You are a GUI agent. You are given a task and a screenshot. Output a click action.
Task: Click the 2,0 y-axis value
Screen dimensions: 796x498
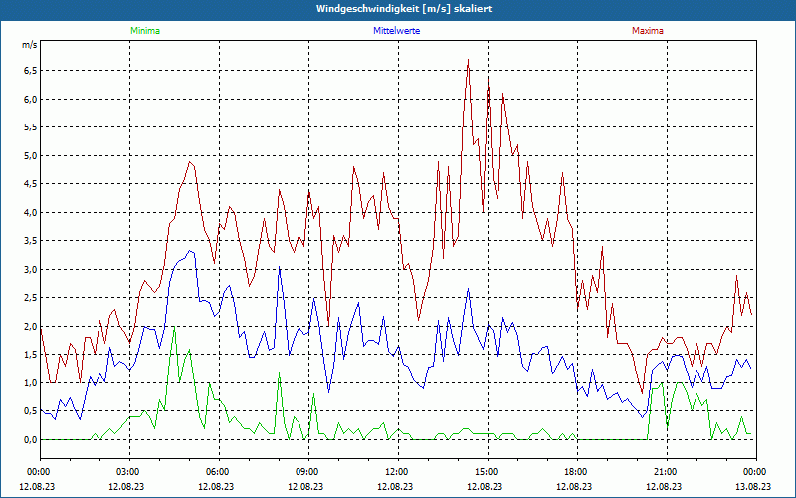[x=30, y=326]
